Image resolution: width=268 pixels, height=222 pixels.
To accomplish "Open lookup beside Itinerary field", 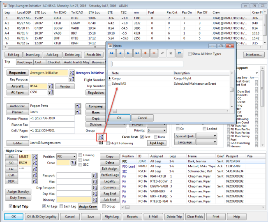I will click(95, 200).
